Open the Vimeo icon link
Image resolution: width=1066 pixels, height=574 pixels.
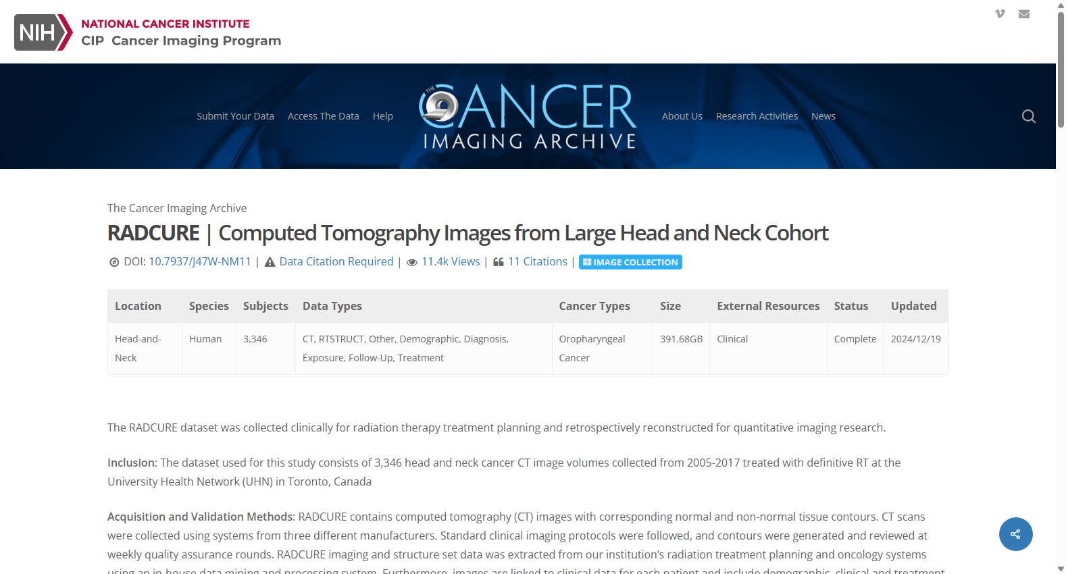[x=1000, y=14]
